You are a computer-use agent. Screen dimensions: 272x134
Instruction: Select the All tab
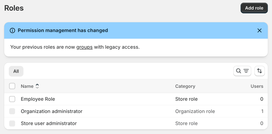pyautogui.click(x=16, y=71)
